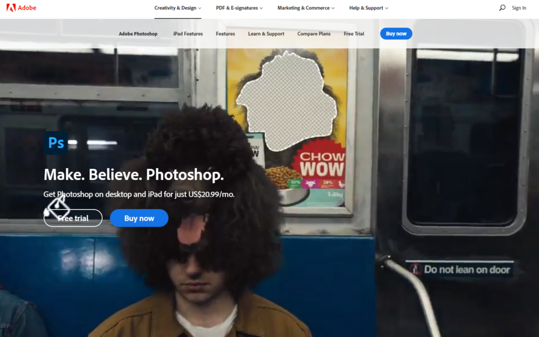Screen dimensions: 539x337
Task: Open the Marketing & Commerce dropdown
Action: pyautogui.click(x=306, y=8)
